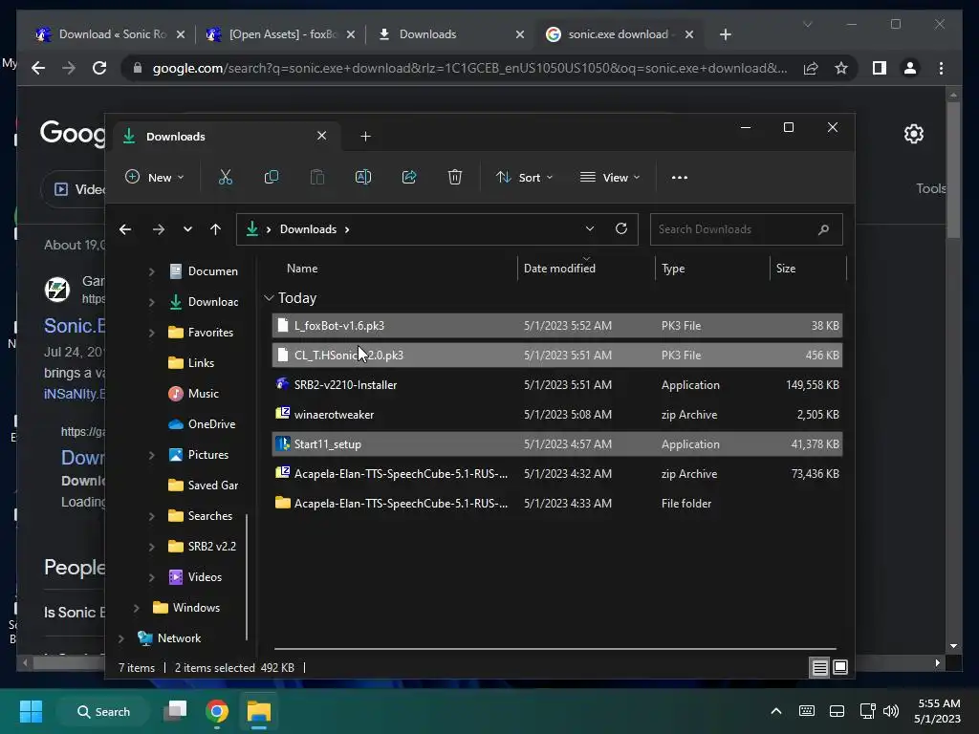Click the Chrome icon on the taskbar
This screenshot has height=734, width=979.
pos(217,711)
